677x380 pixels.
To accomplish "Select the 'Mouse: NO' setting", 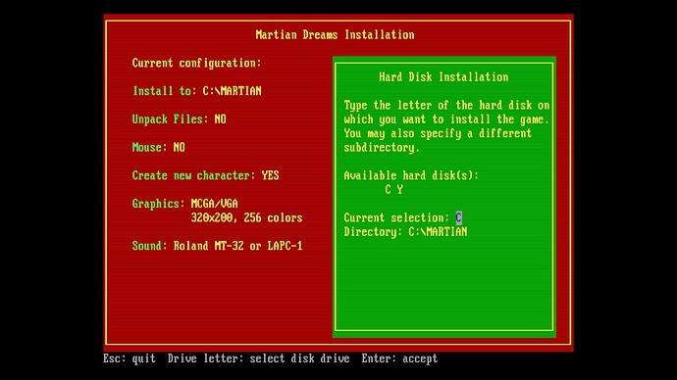I will [x=158, y=147].
